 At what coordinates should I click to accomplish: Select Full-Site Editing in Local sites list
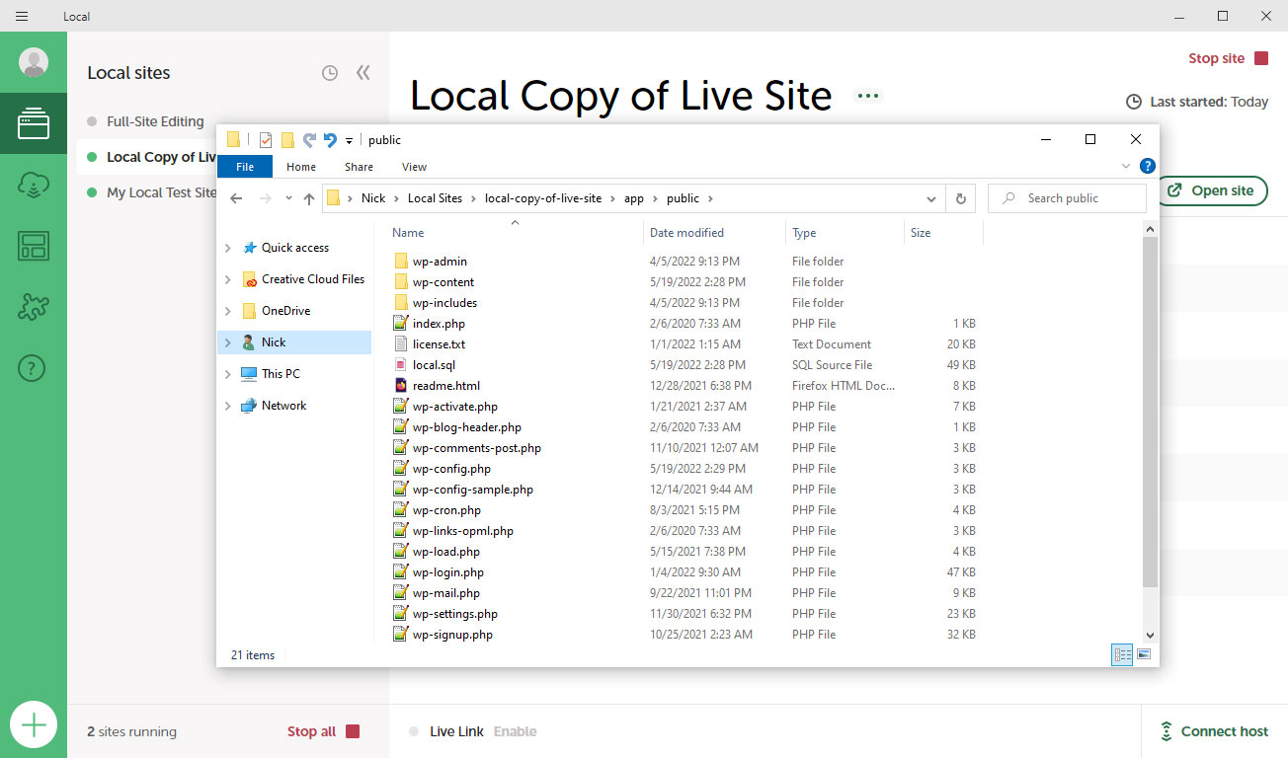(x=155, y=121)
